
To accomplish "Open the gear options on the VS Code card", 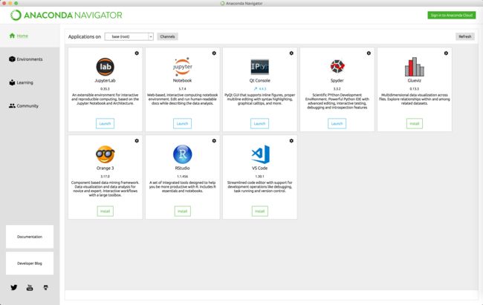I will click(x=291, y=141).
